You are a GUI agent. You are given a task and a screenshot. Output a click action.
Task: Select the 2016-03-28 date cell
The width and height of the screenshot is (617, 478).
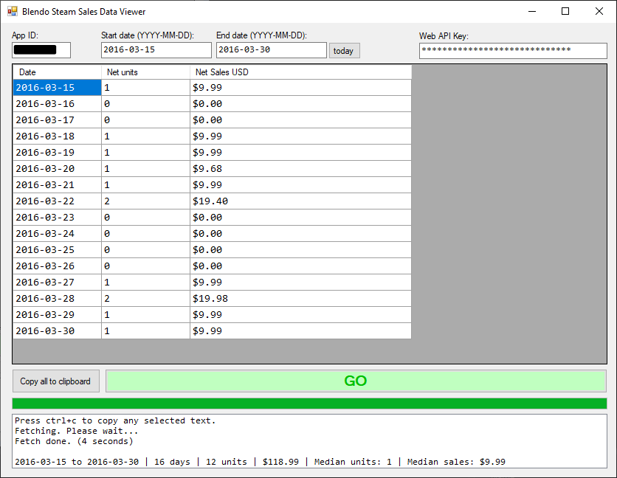[57, 298]
